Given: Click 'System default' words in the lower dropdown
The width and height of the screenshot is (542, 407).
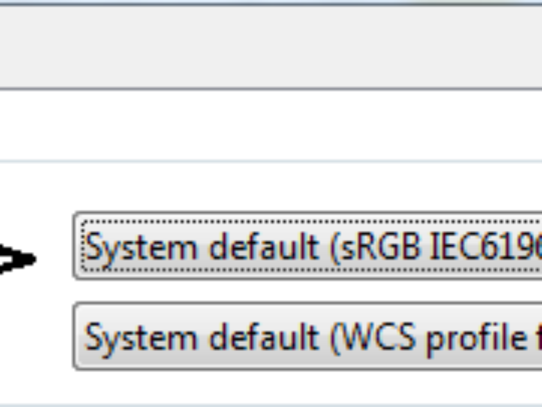Looking at the screenshot, I should (202, 338).
